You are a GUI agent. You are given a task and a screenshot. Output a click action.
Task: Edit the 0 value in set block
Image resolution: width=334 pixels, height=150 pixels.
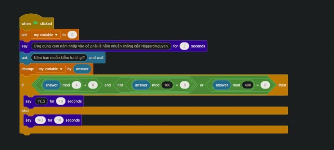point(72,35)
